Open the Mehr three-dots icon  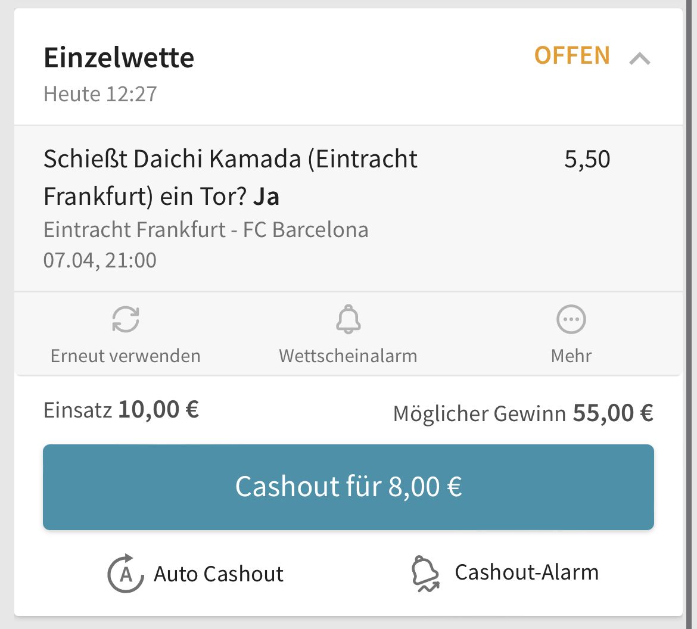click(571, 319)
